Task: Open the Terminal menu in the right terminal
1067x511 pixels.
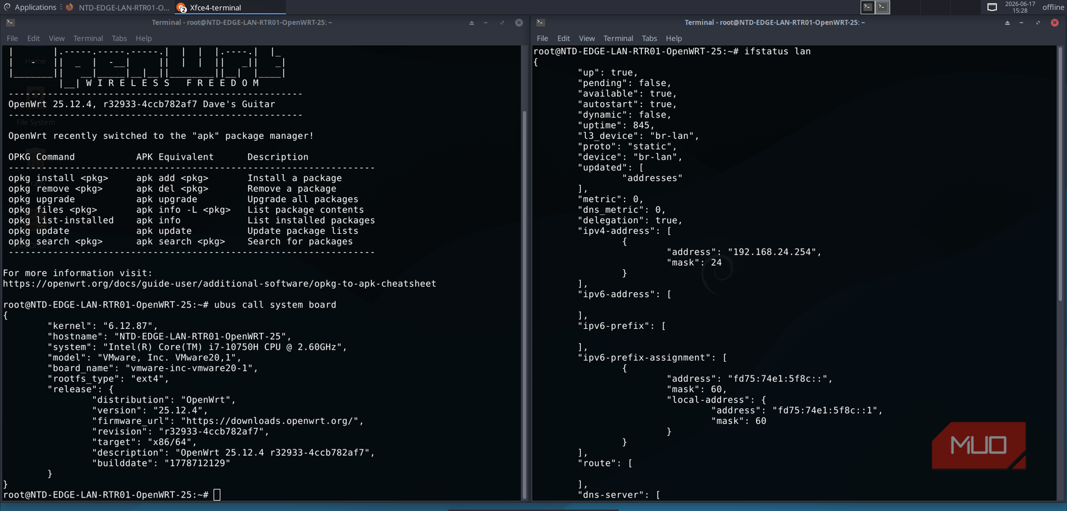Action: 618,38
